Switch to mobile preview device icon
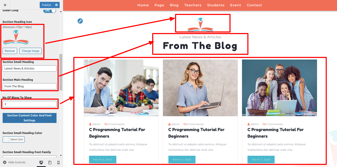This screenshot has width=337, height=167. pyautogui.click(x=58, y=163)
